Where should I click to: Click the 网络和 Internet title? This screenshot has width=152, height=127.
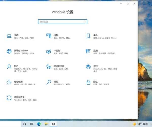coord(21,51)
